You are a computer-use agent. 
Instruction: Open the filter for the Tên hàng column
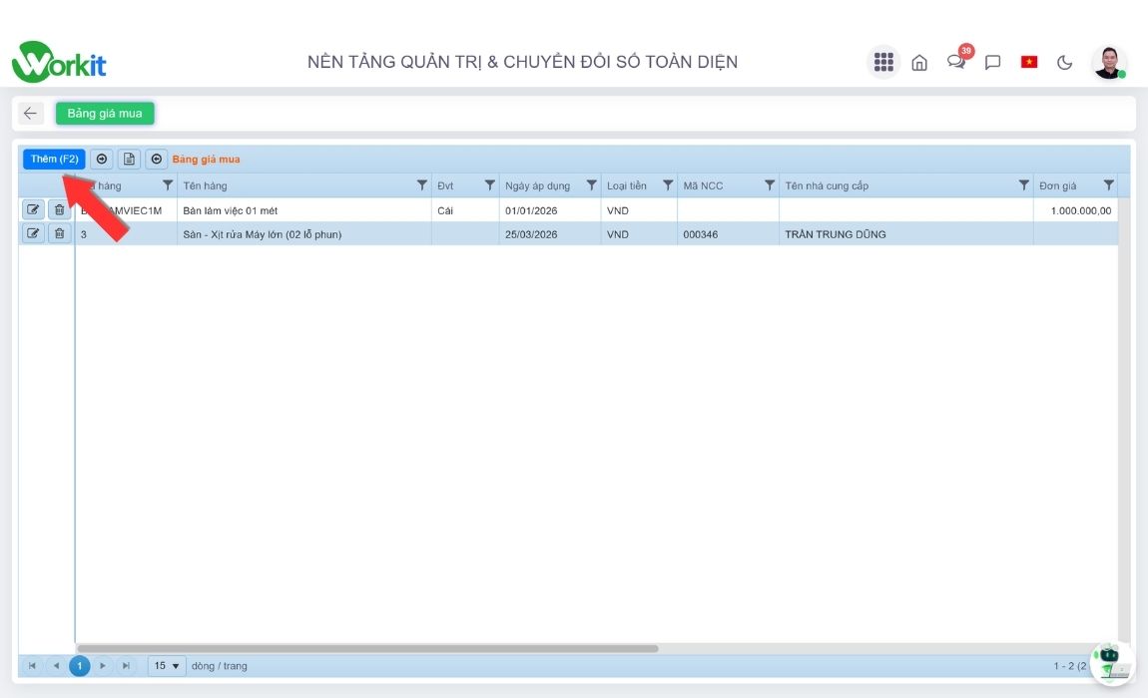coord(421,185)
